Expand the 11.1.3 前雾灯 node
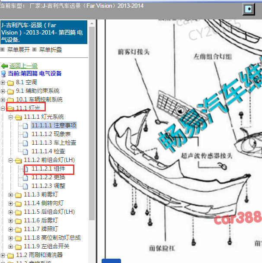 coord(10,195)
